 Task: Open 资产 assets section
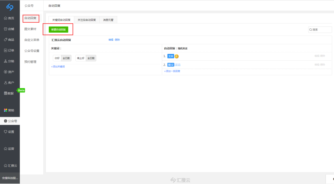point(9,72)
